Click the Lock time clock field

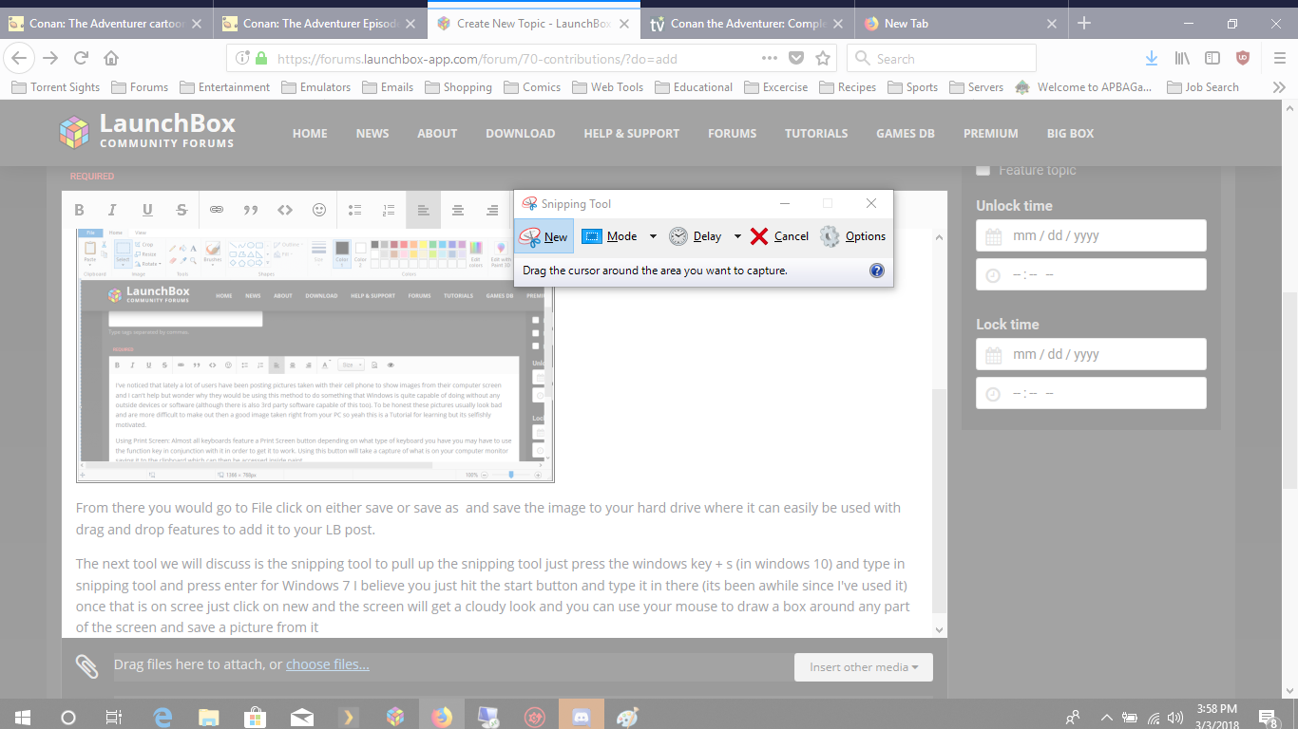pyautogui.click(x=1091, y=393)
